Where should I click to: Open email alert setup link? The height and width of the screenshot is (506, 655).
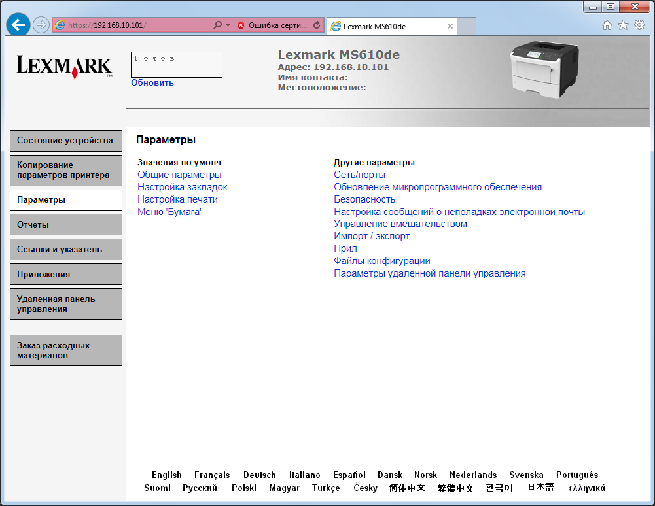(459, 212)
